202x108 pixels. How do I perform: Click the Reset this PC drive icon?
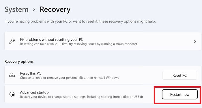(x=12, y=75)
